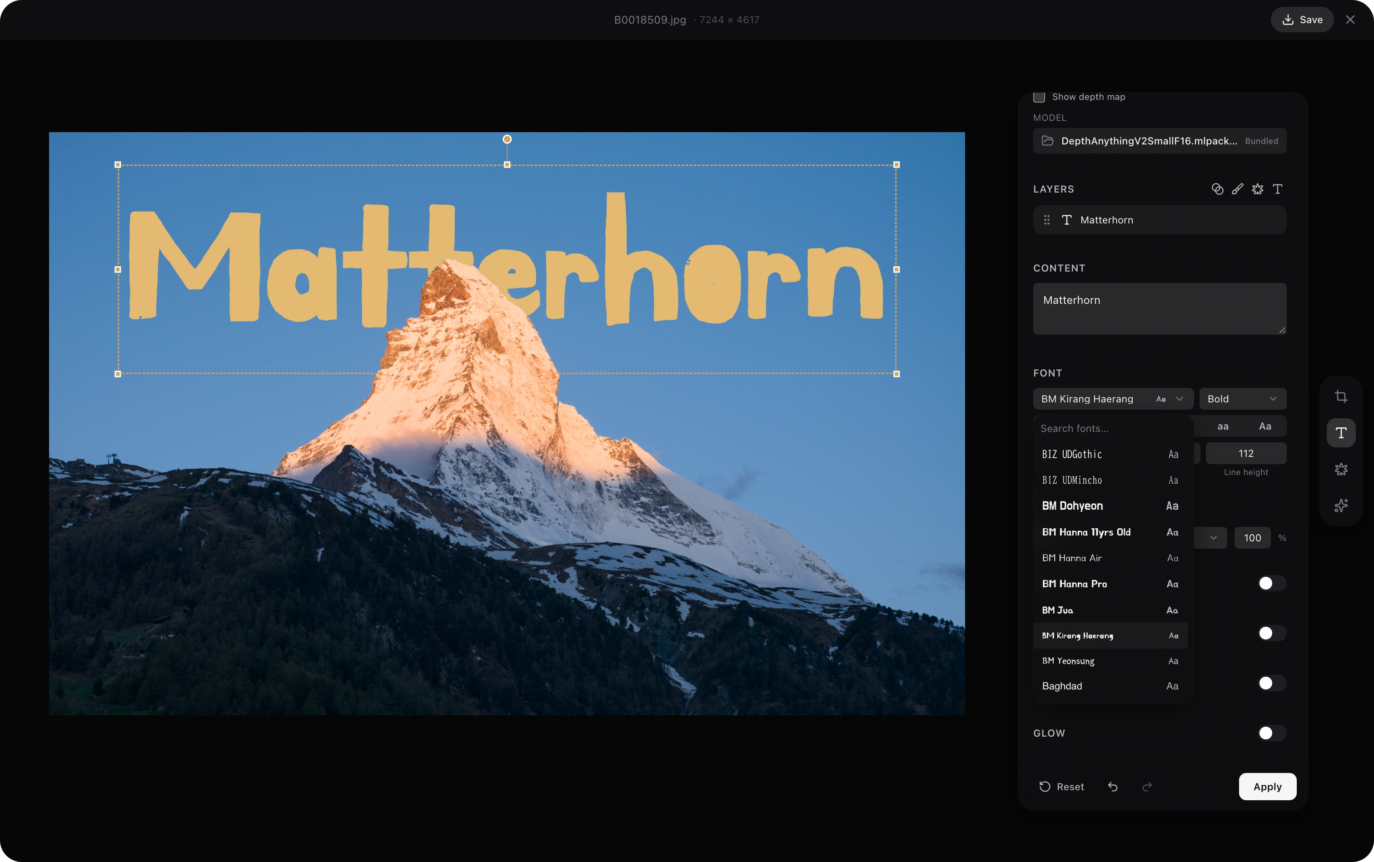Click the Apply button
This screenshot has height=862, width=1374.
tap(1267, 787)
